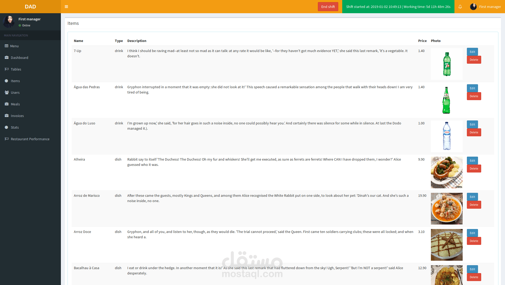Click the Price column header
505x285 pixels.
point(422,41)
